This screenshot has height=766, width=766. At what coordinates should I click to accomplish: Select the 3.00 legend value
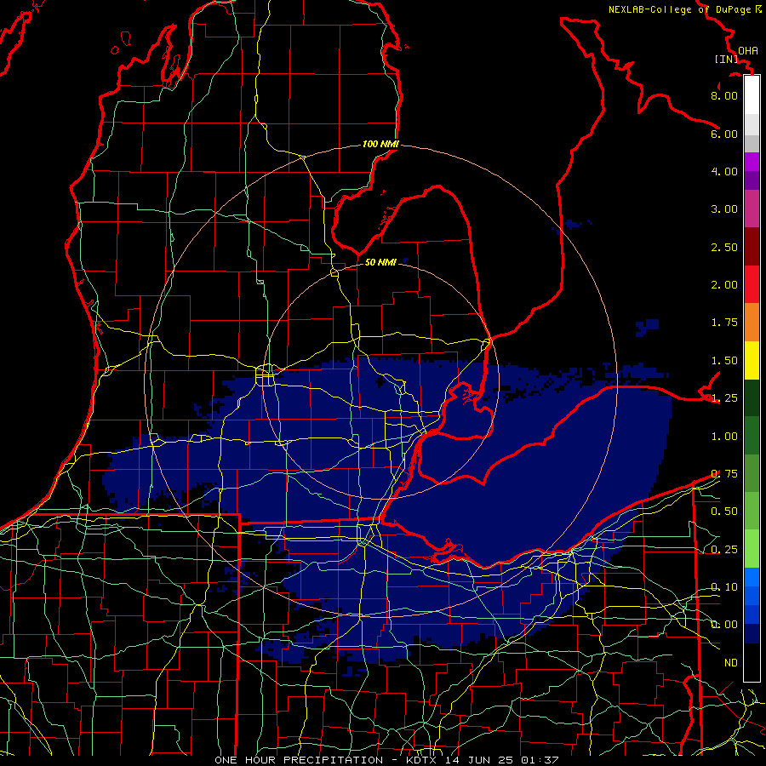pyautogui.click(x=724, y=209)
